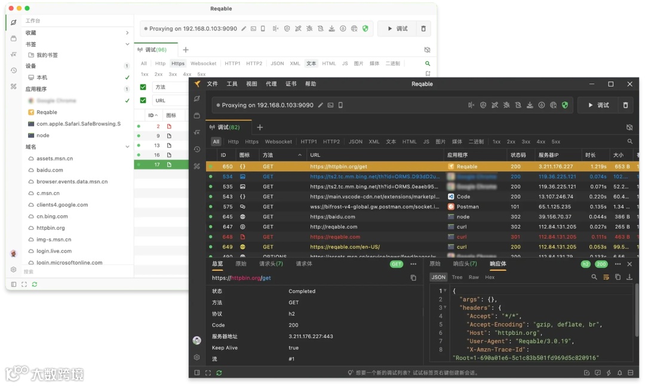This screenshot has height=386, width=645.
Task: Collapse the 书签 section chevron in light window
Action: pyautogui.click(x=127, y=44)
